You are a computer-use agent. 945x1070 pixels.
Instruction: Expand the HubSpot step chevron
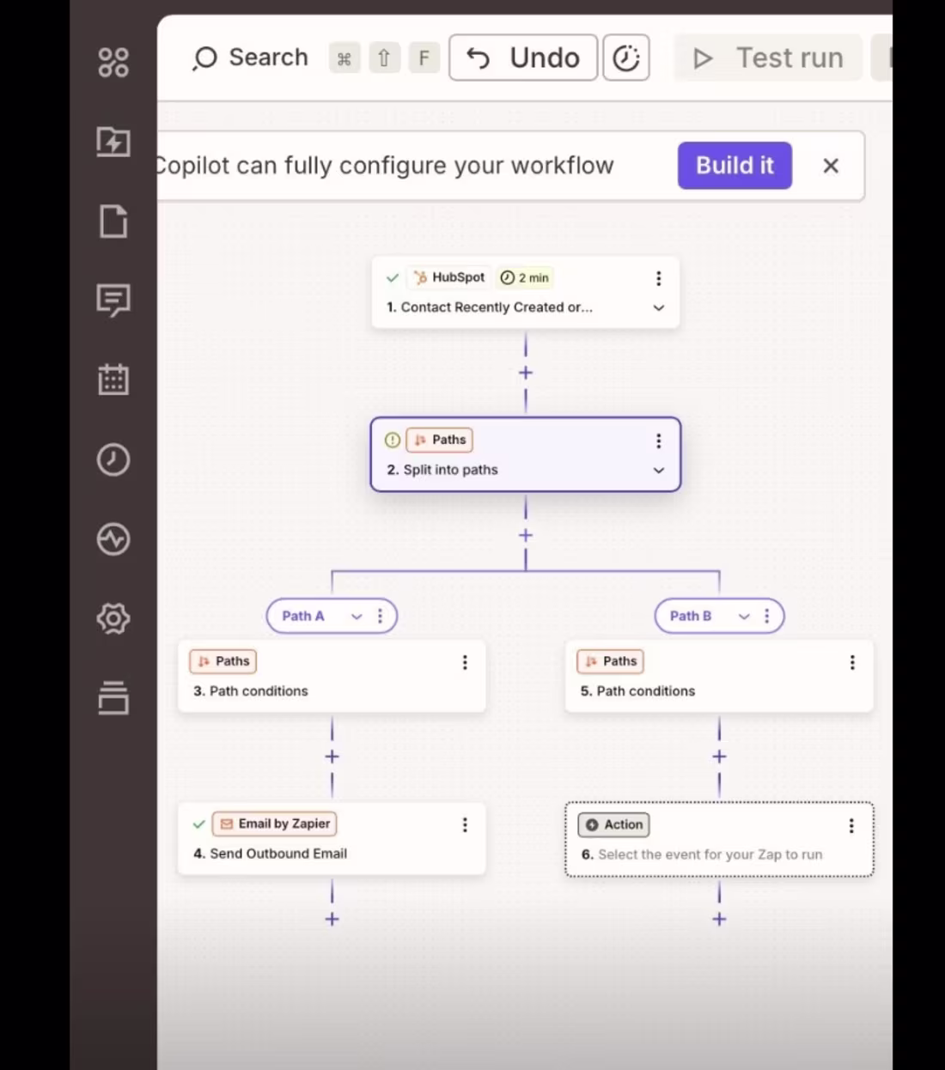pos(659,307)
